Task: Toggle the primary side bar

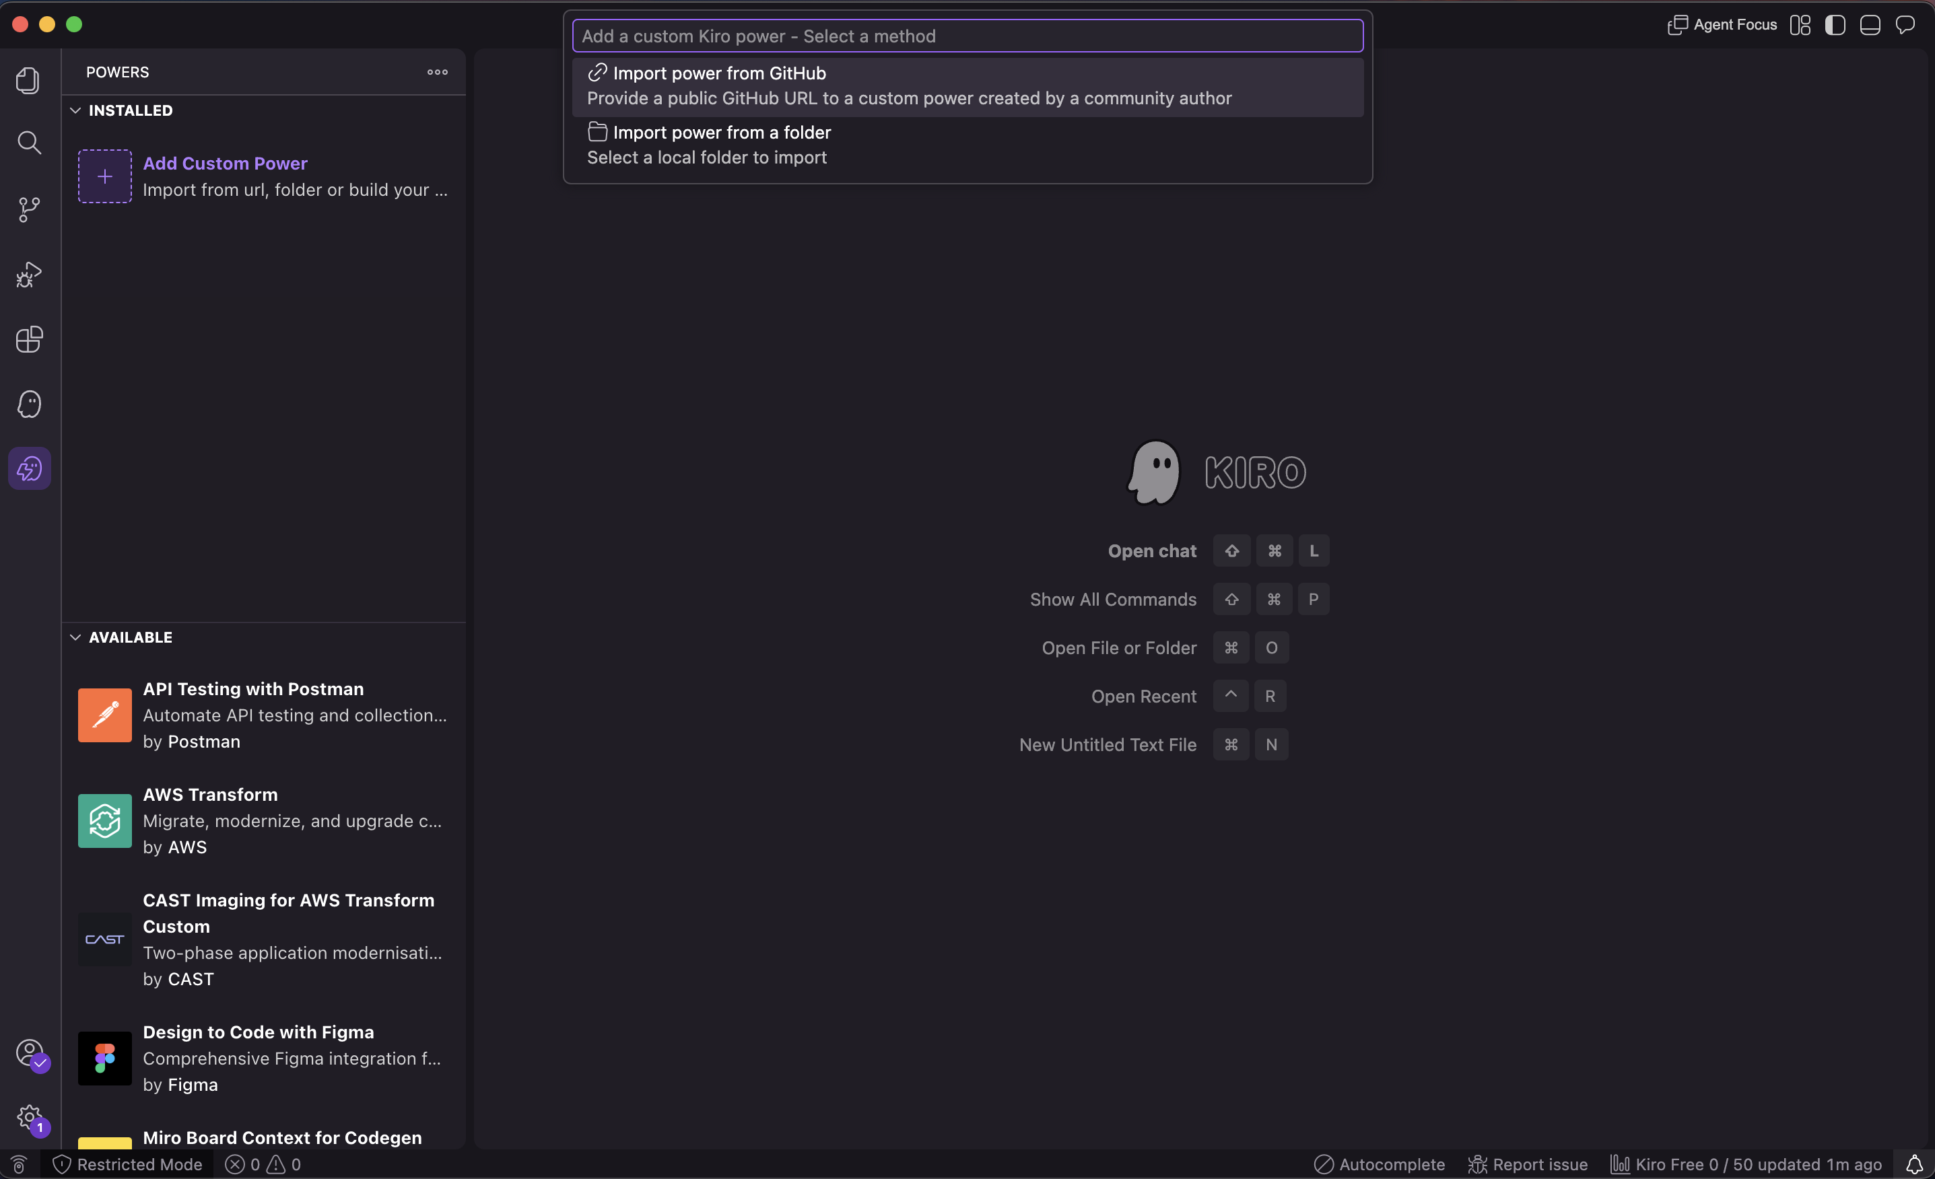Action: point(1835,25)
